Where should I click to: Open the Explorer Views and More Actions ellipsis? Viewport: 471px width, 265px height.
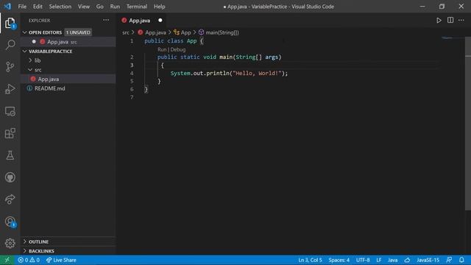(x=106, y=21)
